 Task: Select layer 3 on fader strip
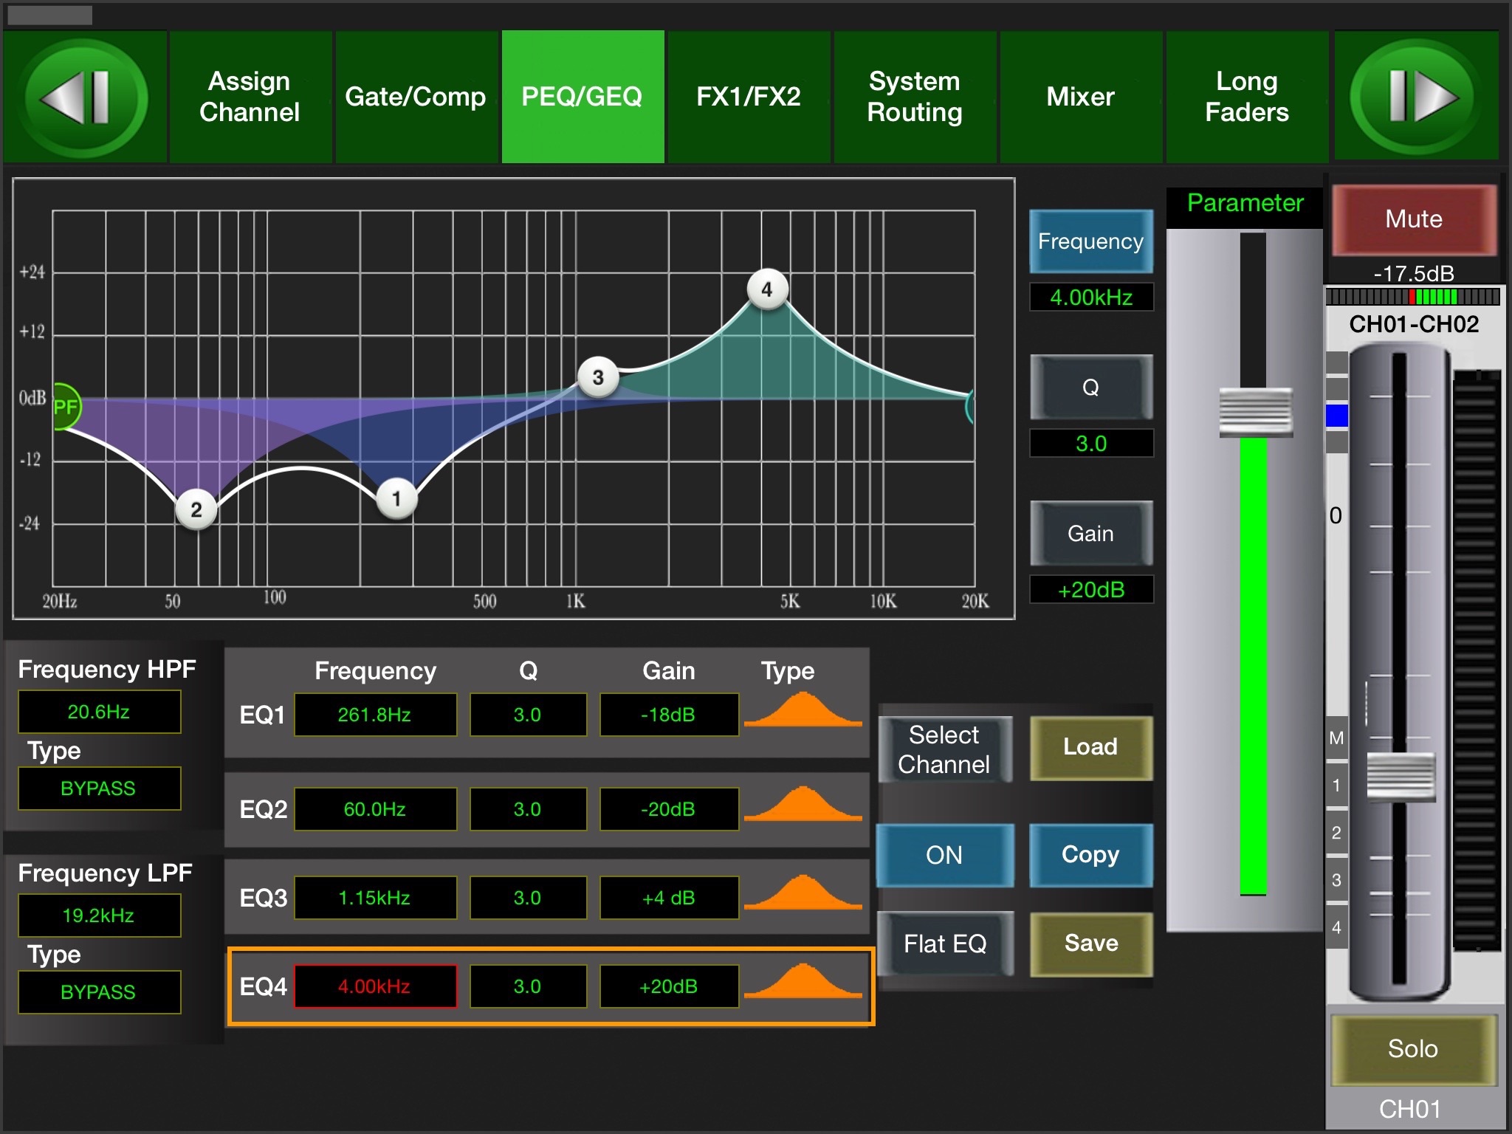pyautogui.click(x=1336, y=880)
